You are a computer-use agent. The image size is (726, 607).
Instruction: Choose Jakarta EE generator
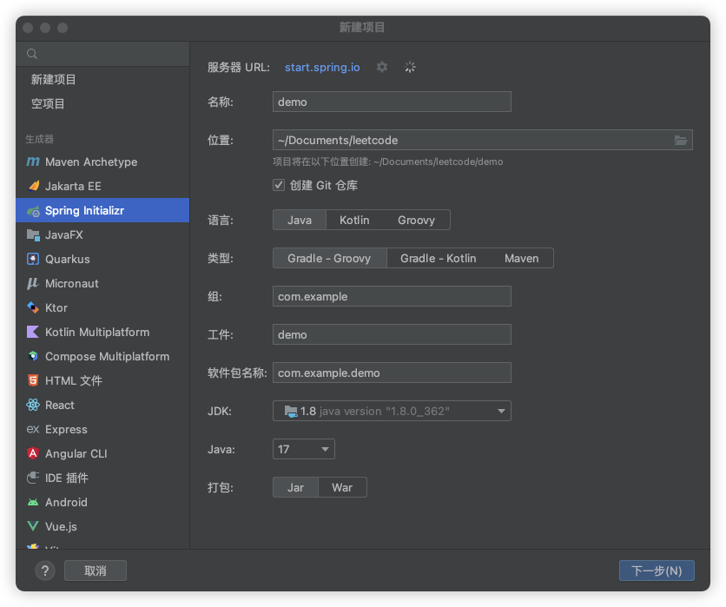(x=102, y=186)
